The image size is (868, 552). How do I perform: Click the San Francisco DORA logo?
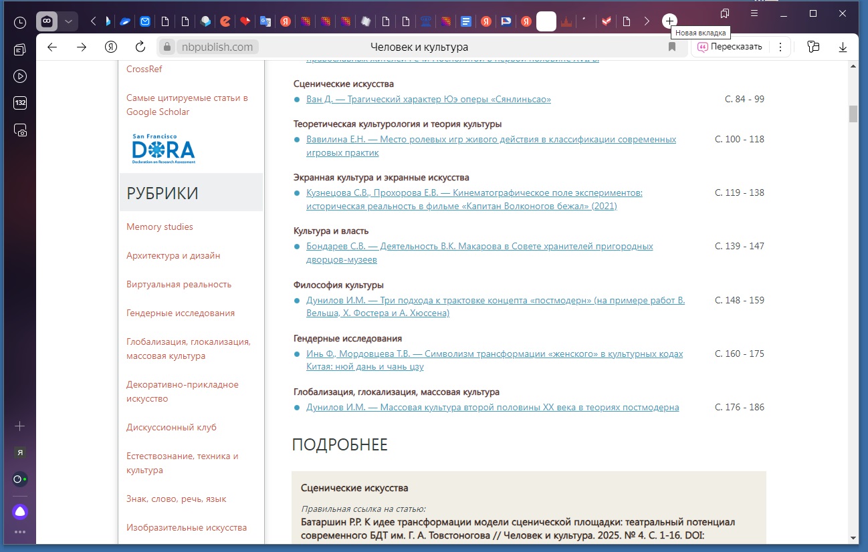click(x=163, y=149)
